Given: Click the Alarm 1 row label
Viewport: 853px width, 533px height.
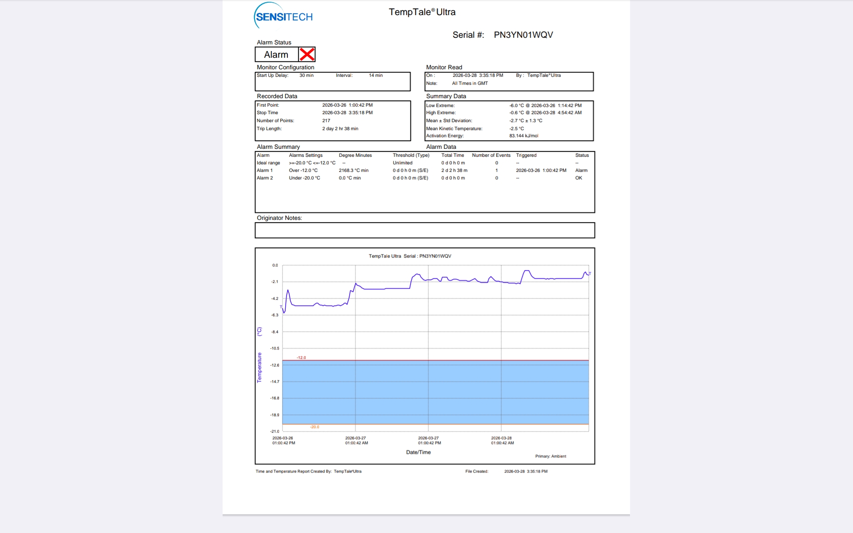Looking at the screenshot, I should coord(265,171).
